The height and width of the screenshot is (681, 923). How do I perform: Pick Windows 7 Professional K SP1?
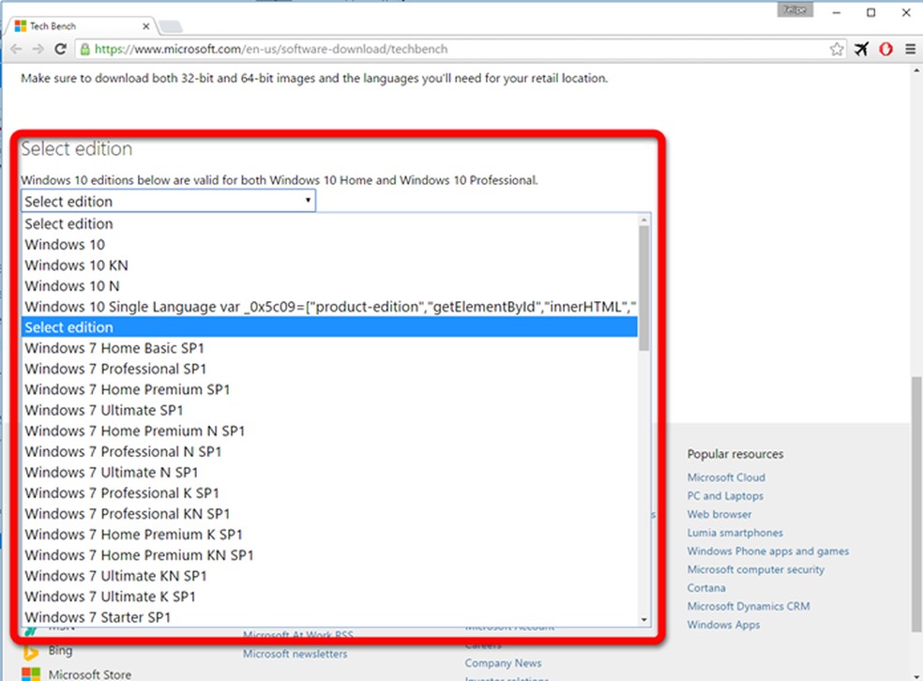pyautogui.click(x=329, y=493)
